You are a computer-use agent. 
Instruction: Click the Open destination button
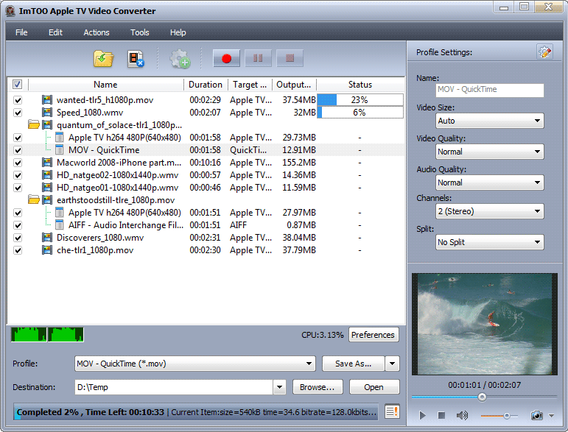pos(374,387)
